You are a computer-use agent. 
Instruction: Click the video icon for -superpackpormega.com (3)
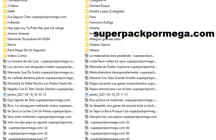click(x=5, y=128)
